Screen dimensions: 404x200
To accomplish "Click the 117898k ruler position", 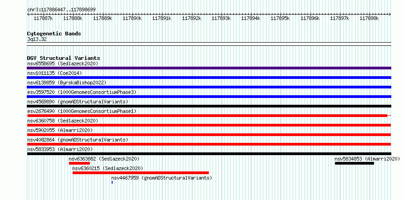I will 369,18.
